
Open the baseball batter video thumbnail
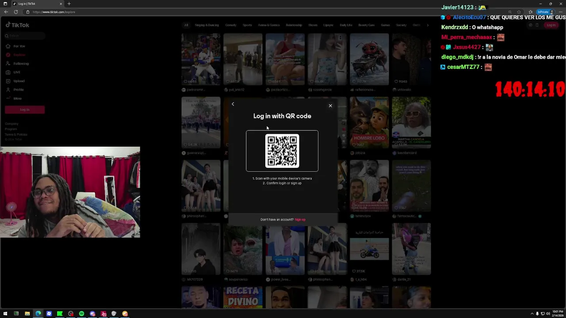[x=201, y=59]
